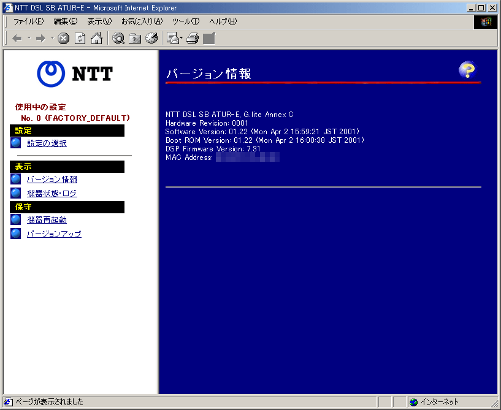The image size is (501, 410).
Task: Click the Edit toolbar icon beside Print
Action: (x=209, y=39)
